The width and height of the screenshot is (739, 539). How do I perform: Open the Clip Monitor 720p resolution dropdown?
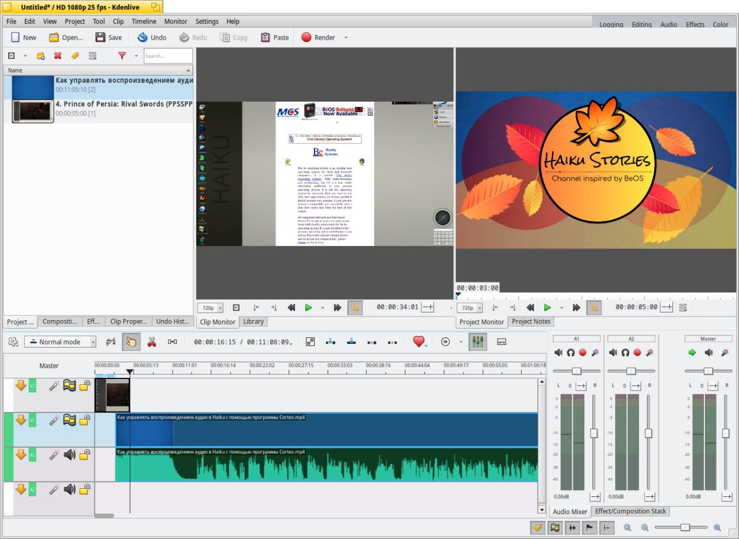pyautogui.click(x=210, y=308)
